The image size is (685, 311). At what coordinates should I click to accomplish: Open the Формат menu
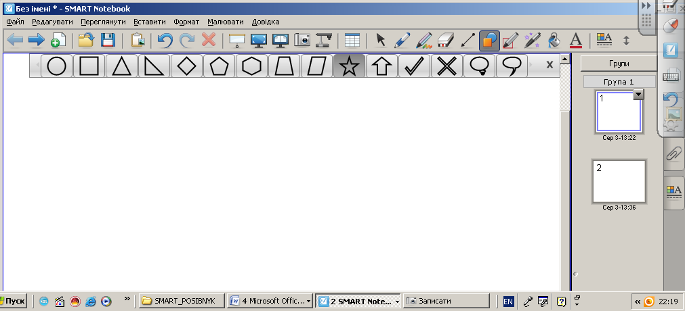click(186, 22)
